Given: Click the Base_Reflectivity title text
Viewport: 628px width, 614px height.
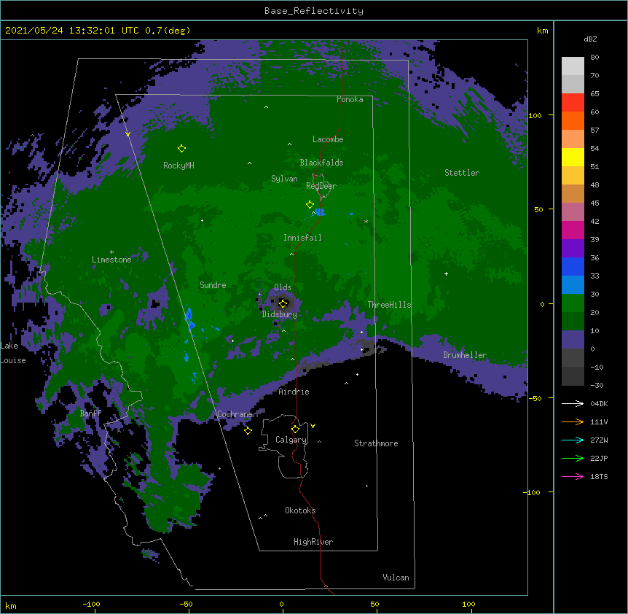Looking at the screenshot, I should (x=314, y=11).
